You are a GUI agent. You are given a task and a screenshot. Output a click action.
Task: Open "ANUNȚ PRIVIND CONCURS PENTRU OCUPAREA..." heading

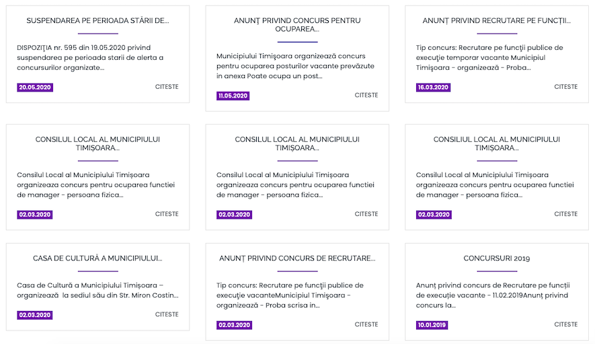tap(297, 25)
